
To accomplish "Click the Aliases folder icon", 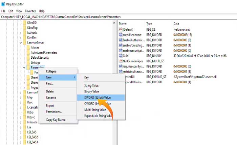I will (28, 48).
